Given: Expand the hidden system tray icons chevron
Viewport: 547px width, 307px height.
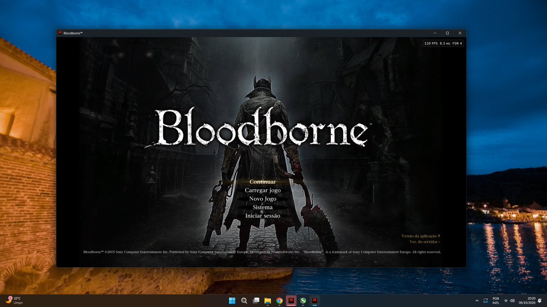Looking at the screenshot, I should 477,301.
